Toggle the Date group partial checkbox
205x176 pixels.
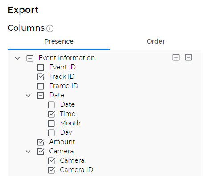tap(41, 96)
